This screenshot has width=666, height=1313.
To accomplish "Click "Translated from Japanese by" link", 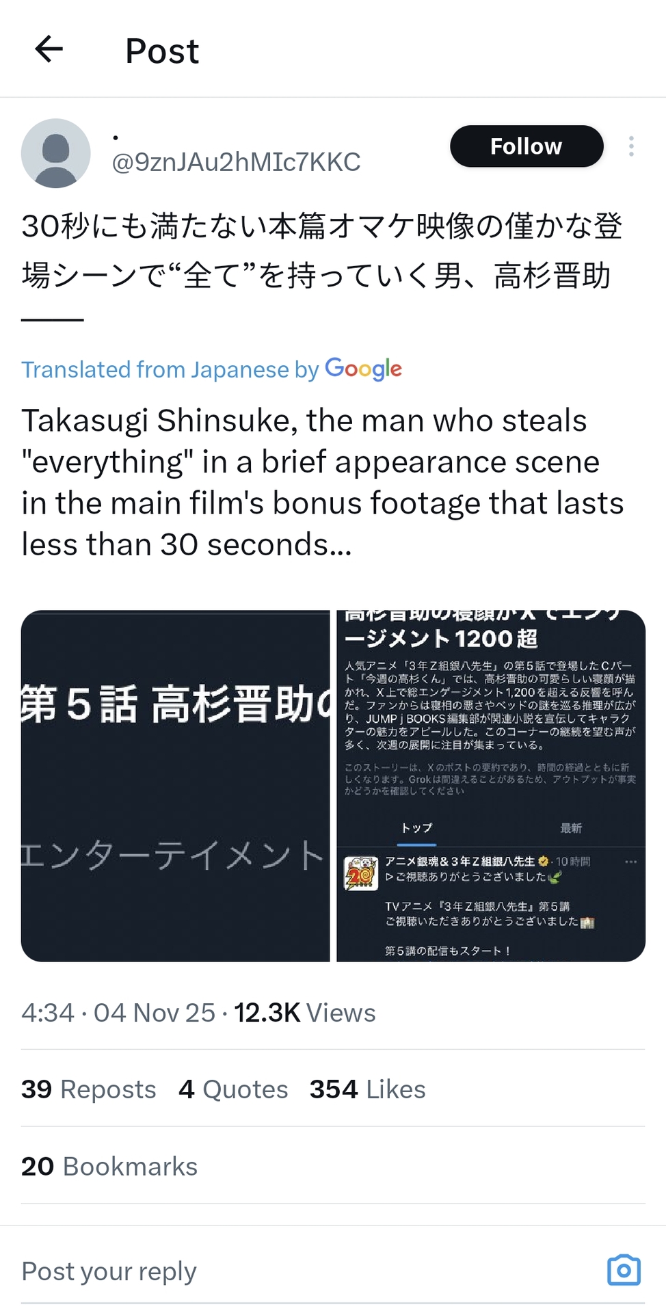I will tap(170, 370).
